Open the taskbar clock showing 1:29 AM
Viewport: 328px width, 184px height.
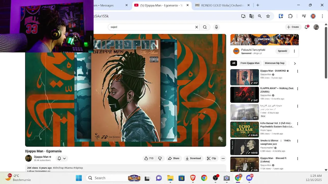[x=314, y=178]
